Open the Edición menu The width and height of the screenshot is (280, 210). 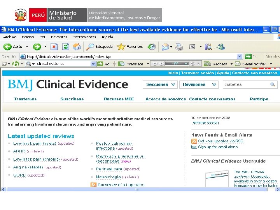point(28,37)
